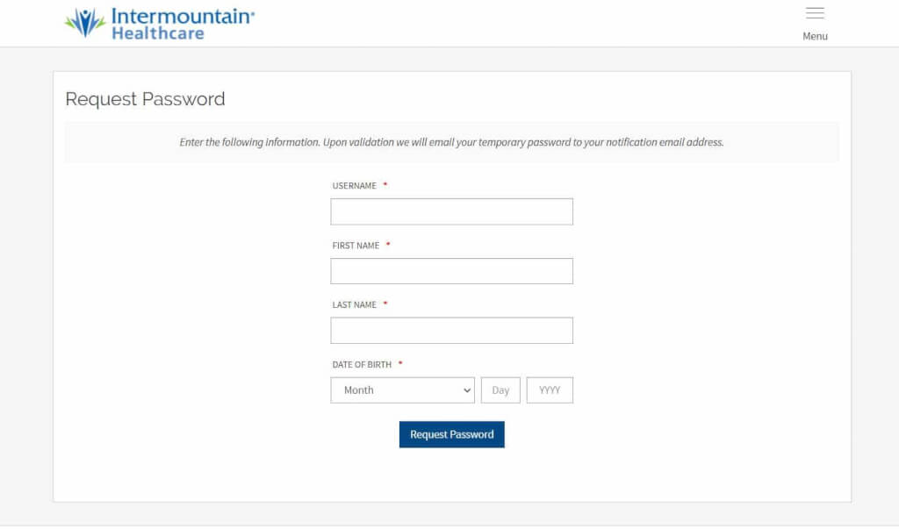
Task: Click the Menu label under the hamburger
Action: point(815,36)
